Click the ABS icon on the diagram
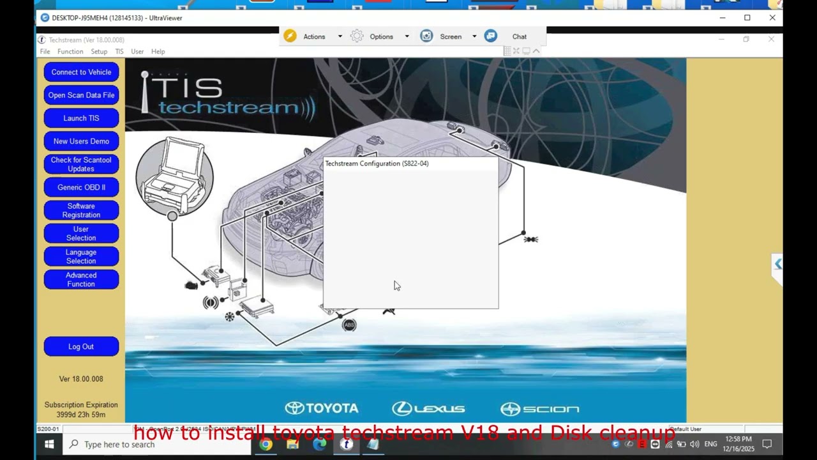This screenshot has height=460, width=817. point(349,325)
